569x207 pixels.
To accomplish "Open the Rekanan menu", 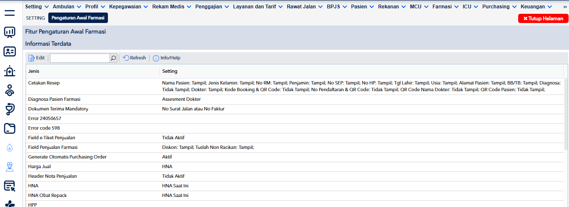I will pyautogui.click(x=392, y=7).
